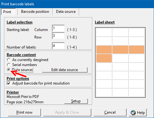Click Microsoft Print to PDF printer name
The height and width of the screenshot is (118, 154).
(x=23, y=97)
